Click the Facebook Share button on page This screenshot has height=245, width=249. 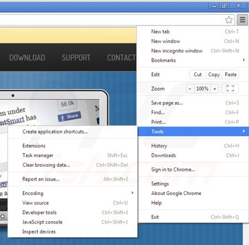[69, 116]
